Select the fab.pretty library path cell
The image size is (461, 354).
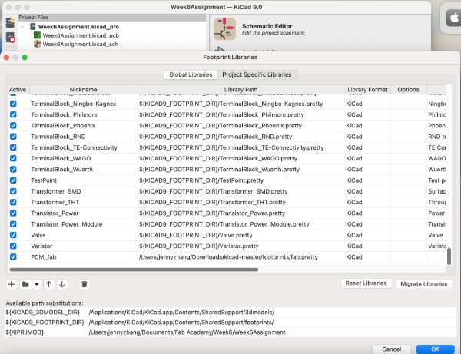[x=240, y=257]
